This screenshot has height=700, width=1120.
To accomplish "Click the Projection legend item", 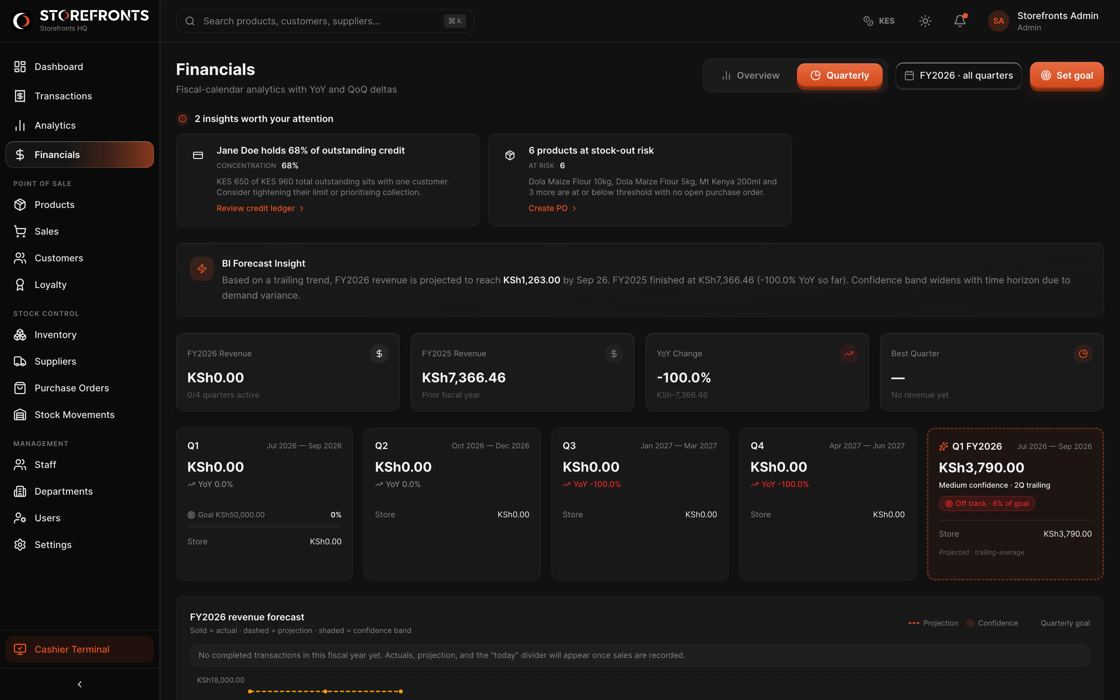I will [x=933, y=623].
